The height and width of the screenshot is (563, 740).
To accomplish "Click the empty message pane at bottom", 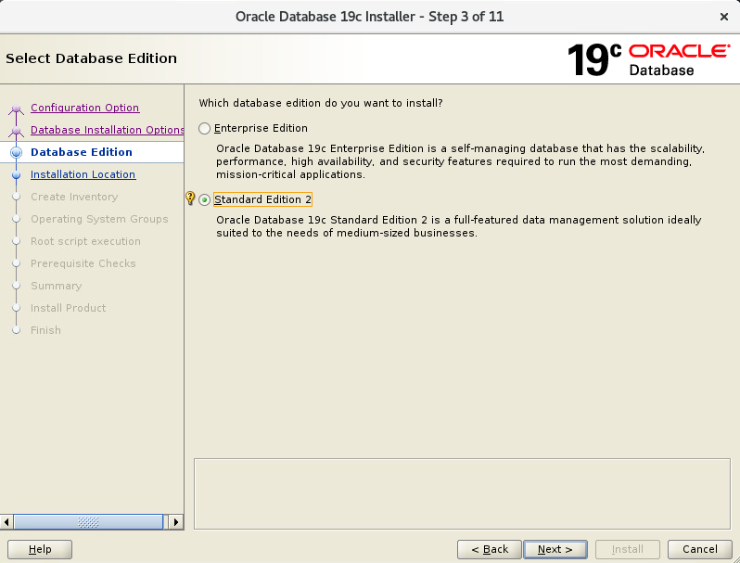I will coord(462,493).
